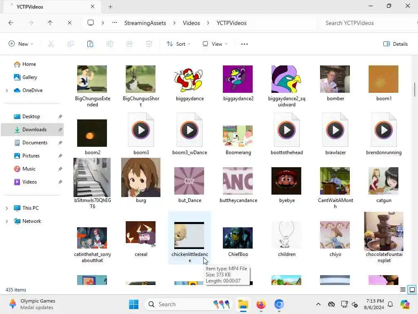Select the boottothehead file icon
The height and width of the screenshot is (314, 418).
coord(287,130)
